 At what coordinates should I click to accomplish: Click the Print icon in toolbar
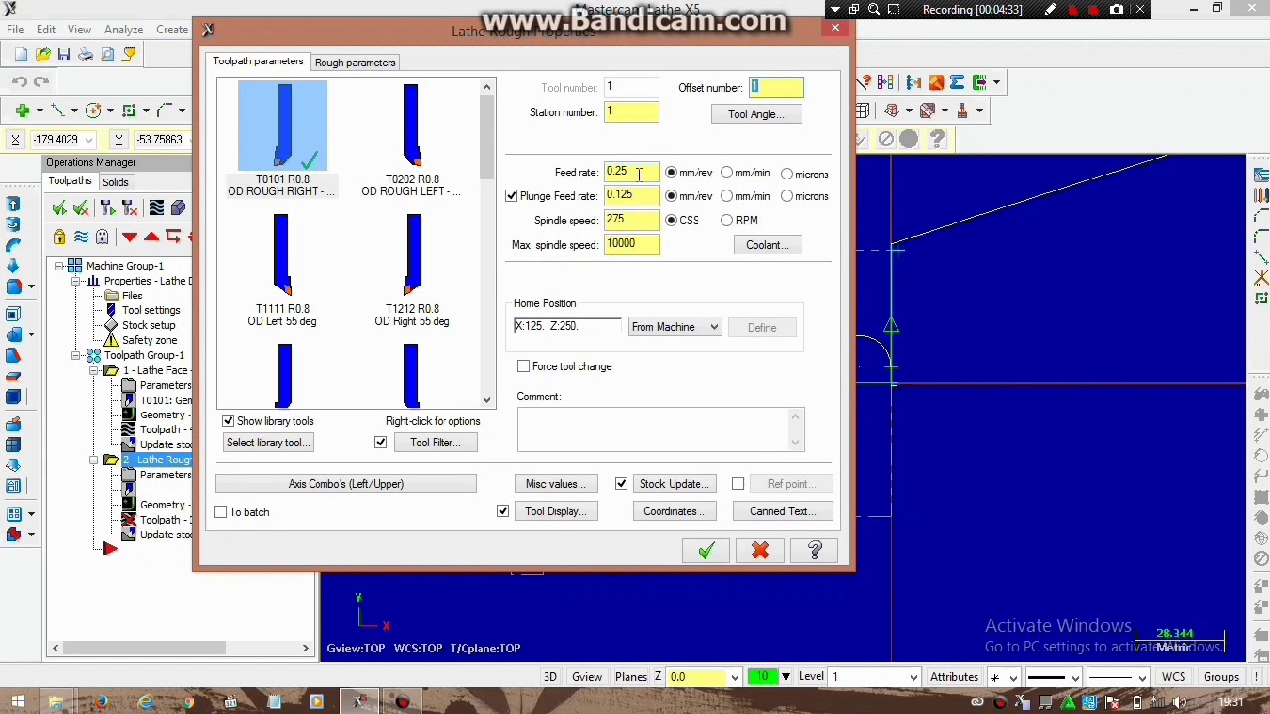pos(85,55)
